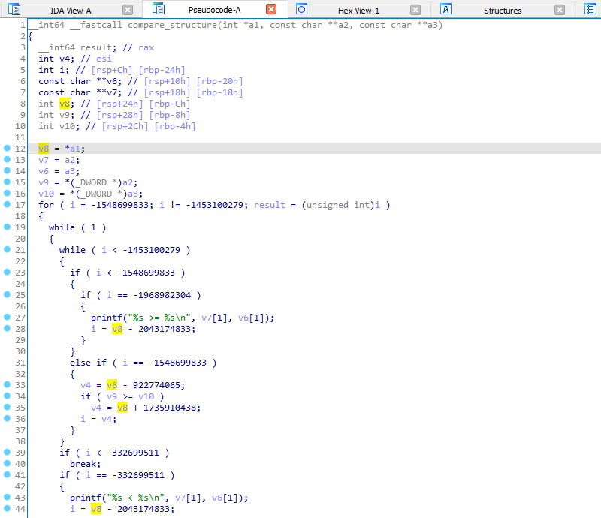This screenshot has width=601, height=518.
Task: Close the IDA View-A tab
Action: coord(128,10)
